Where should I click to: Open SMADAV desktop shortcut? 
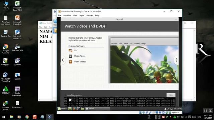[6, 90]
